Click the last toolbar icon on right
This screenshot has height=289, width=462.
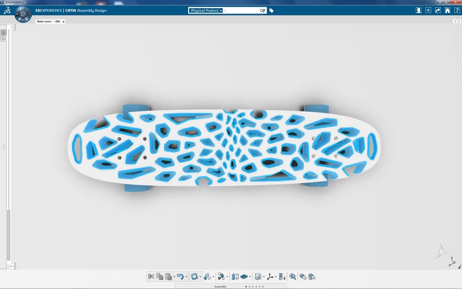coord(311,276)
